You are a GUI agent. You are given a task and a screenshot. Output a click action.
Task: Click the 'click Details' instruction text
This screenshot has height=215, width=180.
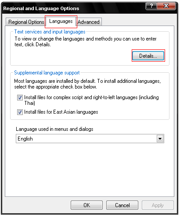38,44
